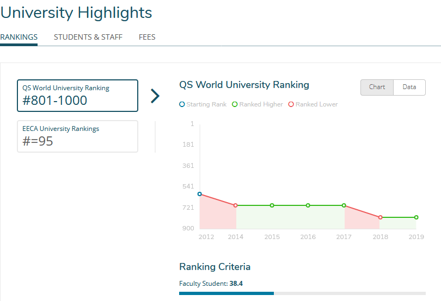Click the Faculty Student score progress bar

(x=302, y=293)
